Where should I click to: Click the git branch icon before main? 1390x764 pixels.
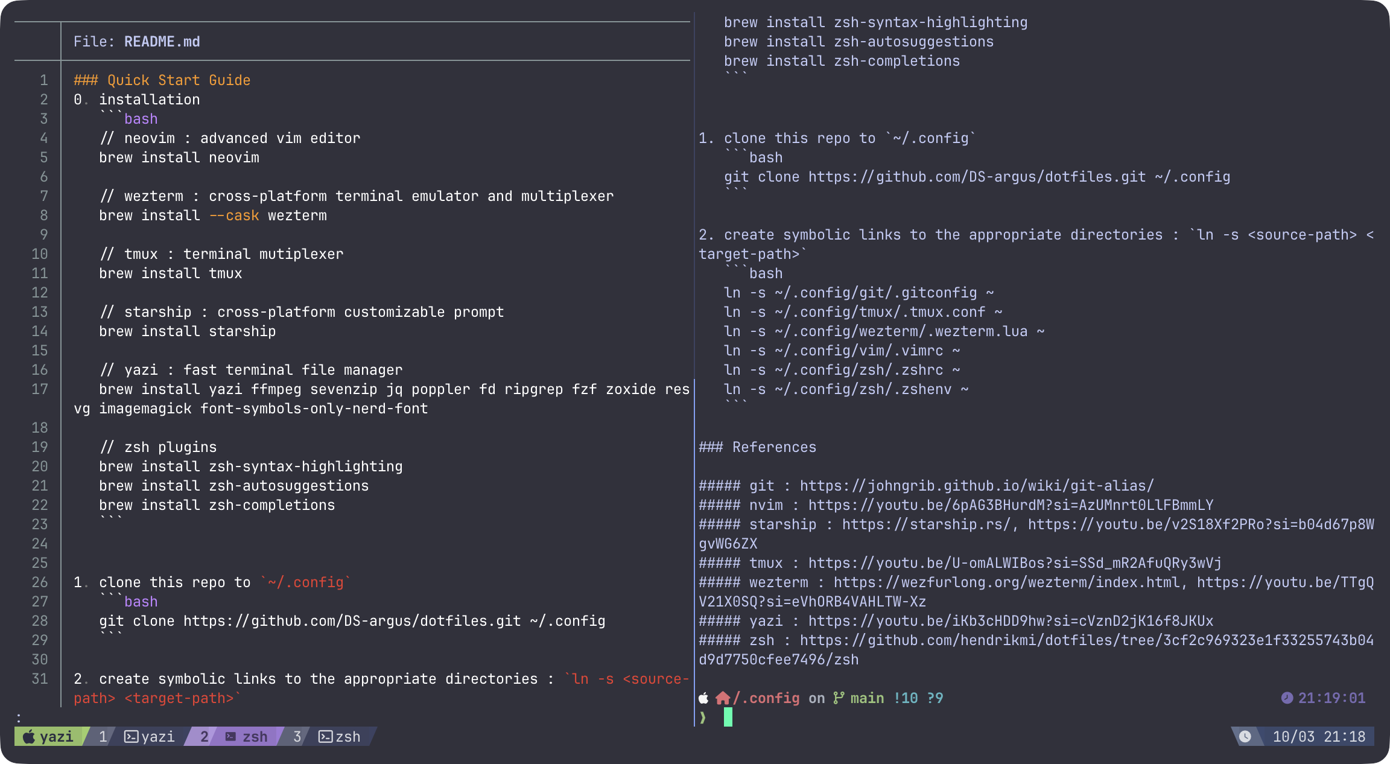coord(839,698)
